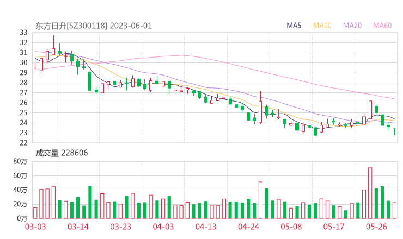This screenshot has height=239, width=403.
Task: Click the price axis label 22
Action: (x=23, y=142)
